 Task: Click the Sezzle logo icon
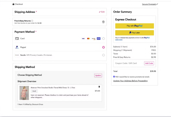click(x=17, y=55)
